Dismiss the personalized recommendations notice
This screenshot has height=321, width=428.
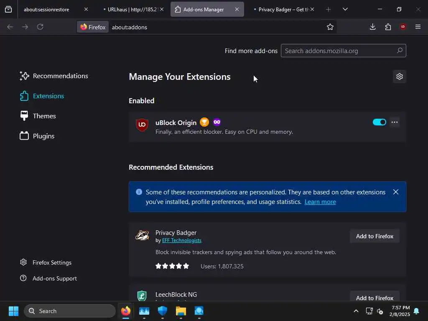click(x=396, y=192)
